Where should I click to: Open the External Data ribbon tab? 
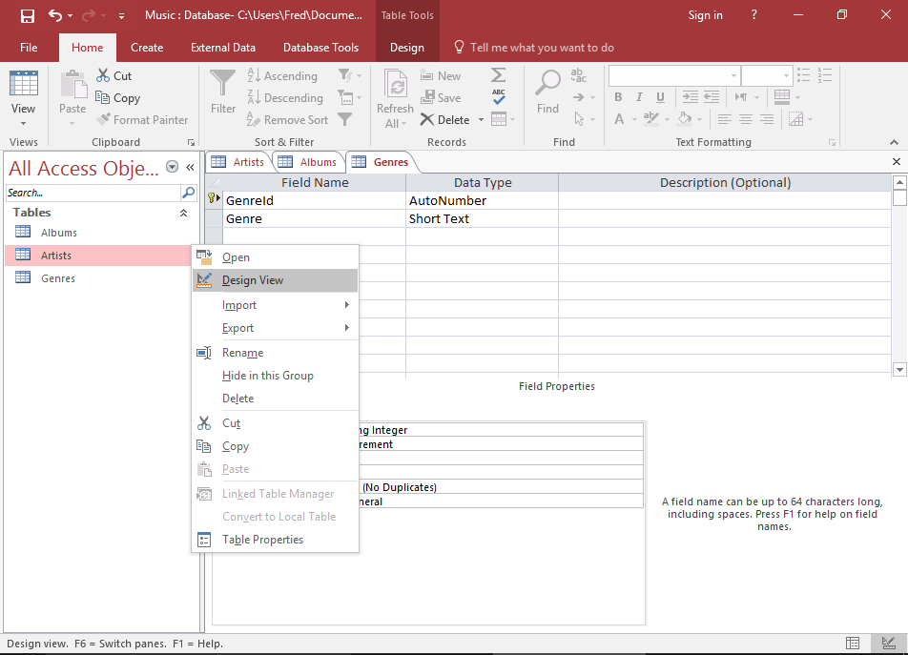point(223,48)
